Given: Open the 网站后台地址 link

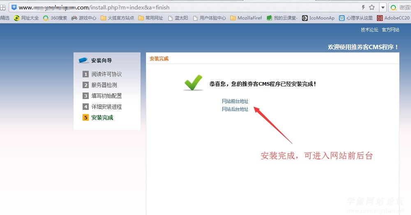Looking at the screenshot, I should coord(235,109).
